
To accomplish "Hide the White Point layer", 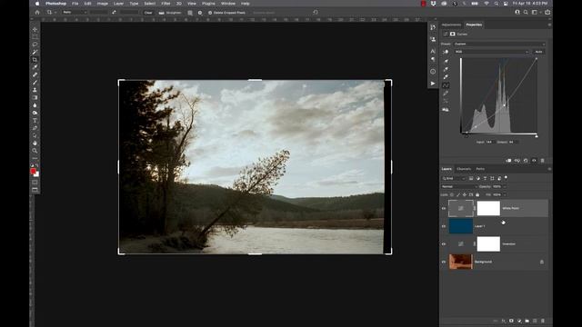I will (x=444, y=208).
